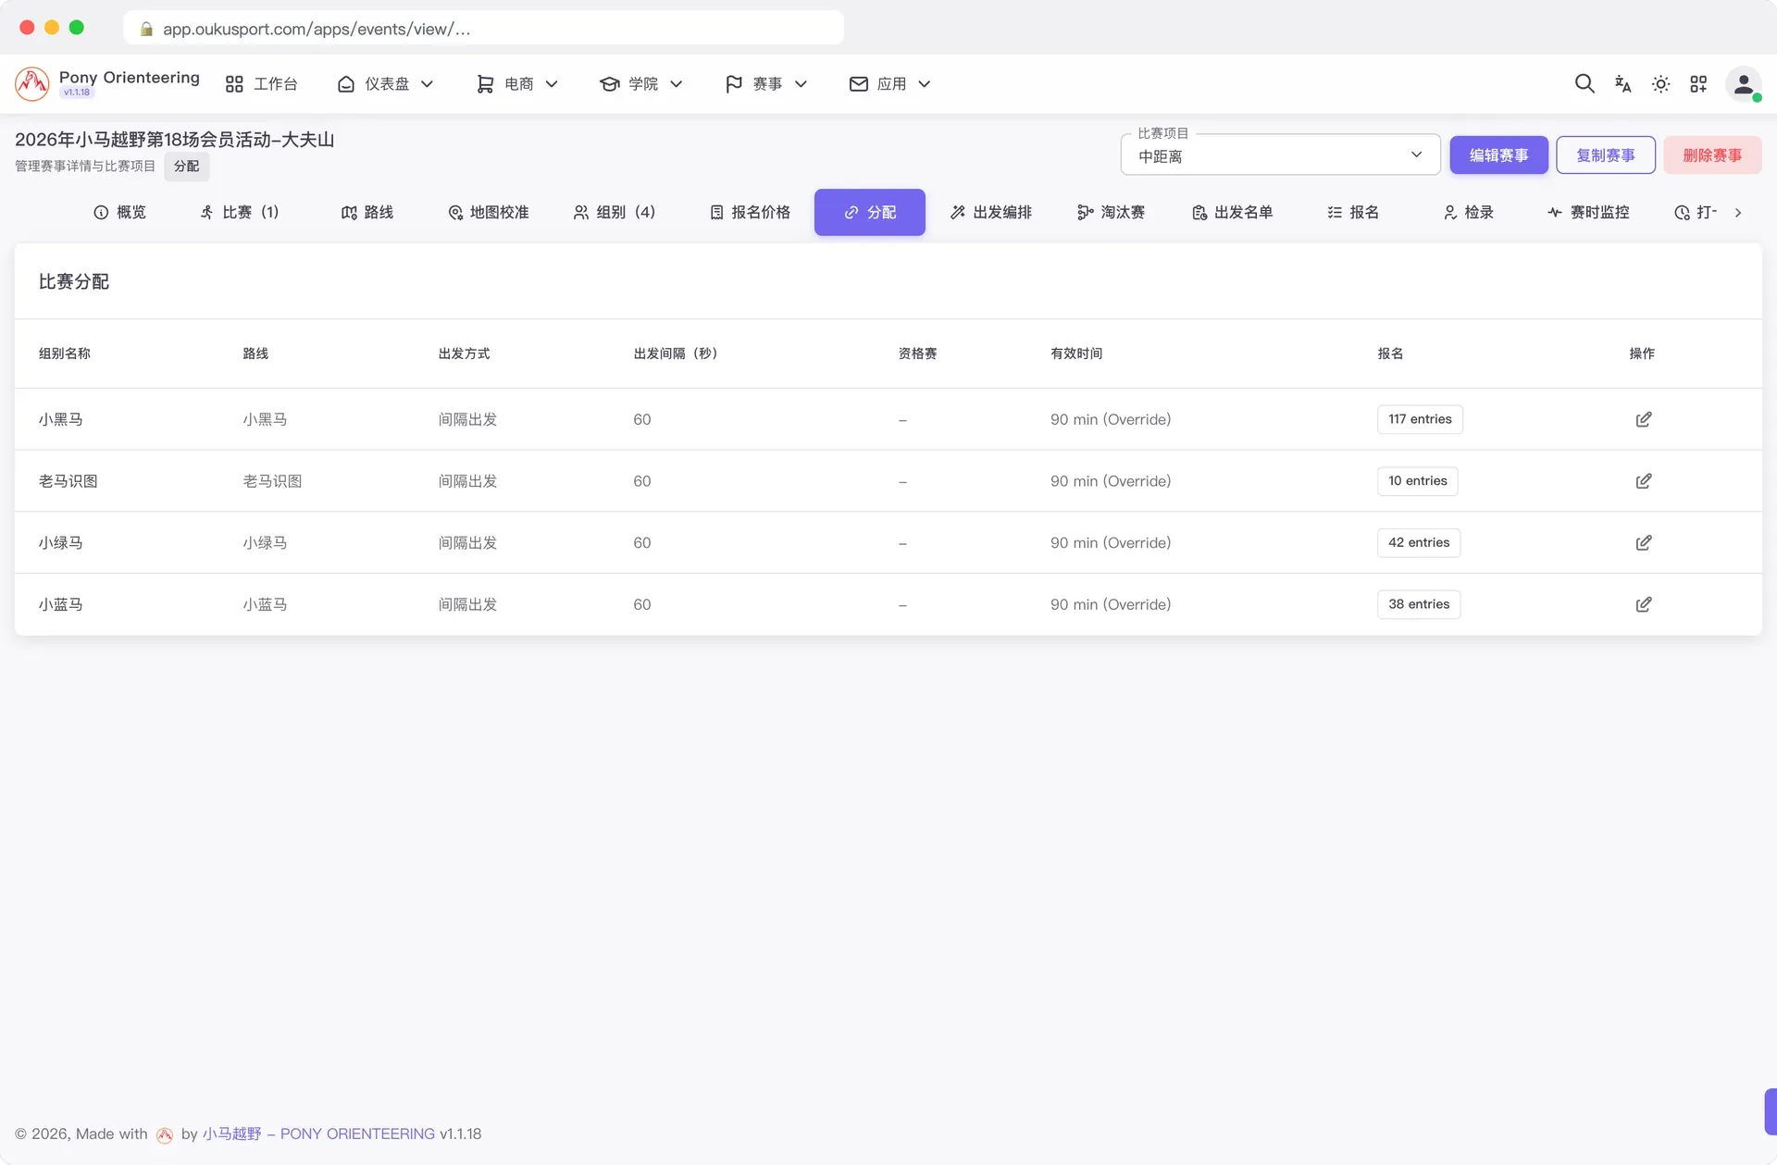Open the 38 entries badge

[1419, 604]
